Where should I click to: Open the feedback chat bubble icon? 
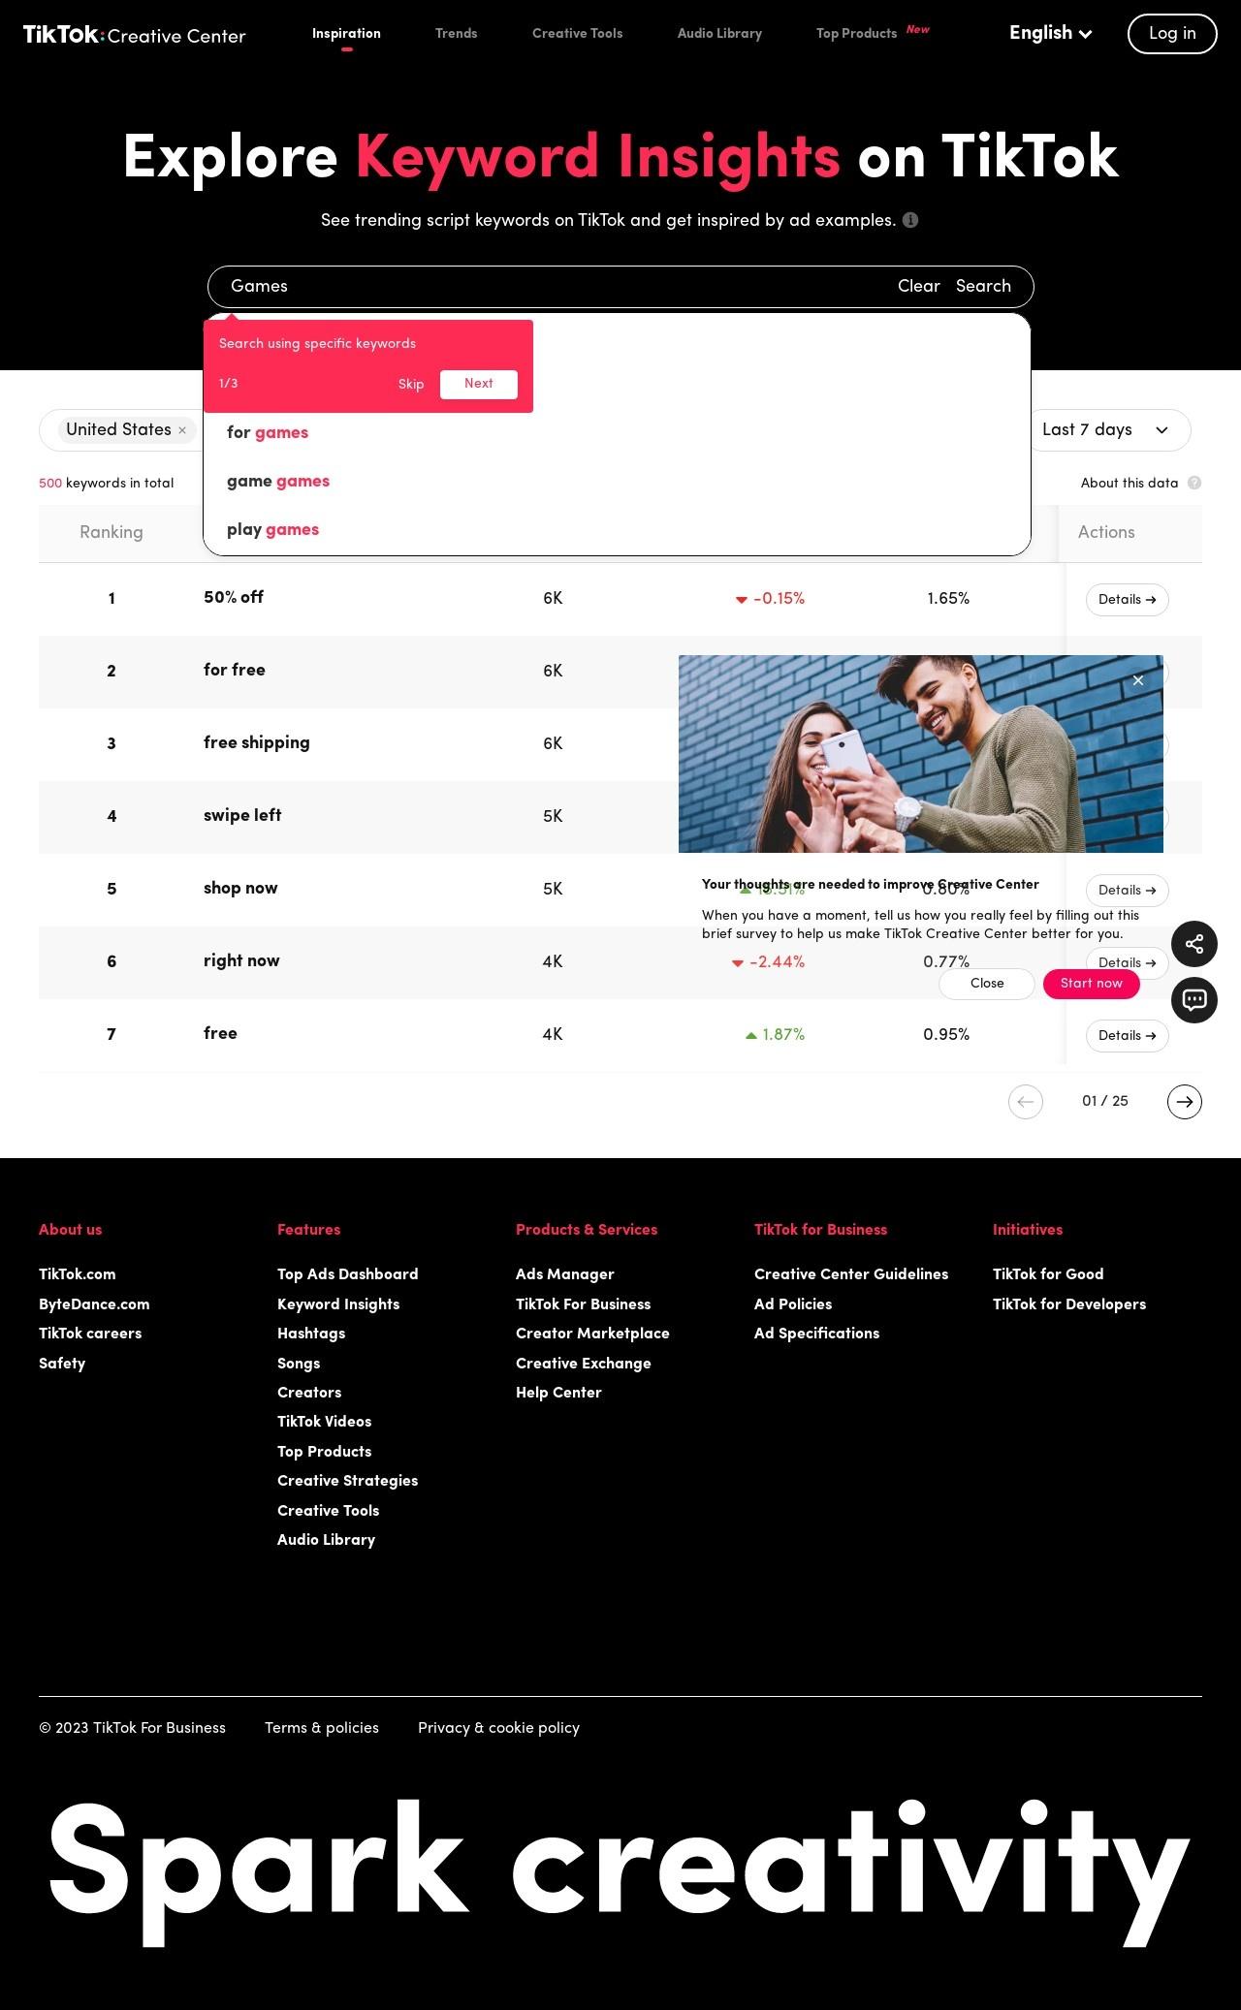(1194, 999)
